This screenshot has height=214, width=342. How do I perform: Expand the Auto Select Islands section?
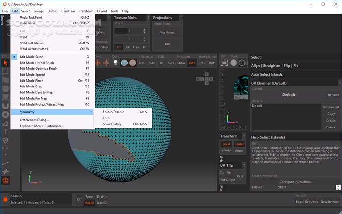click(268, 75)
